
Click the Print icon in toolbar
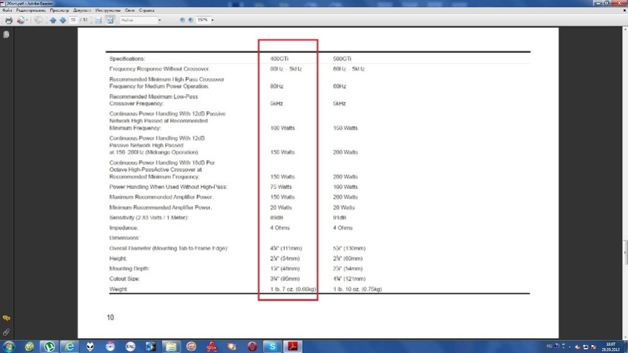click(9, 20)
